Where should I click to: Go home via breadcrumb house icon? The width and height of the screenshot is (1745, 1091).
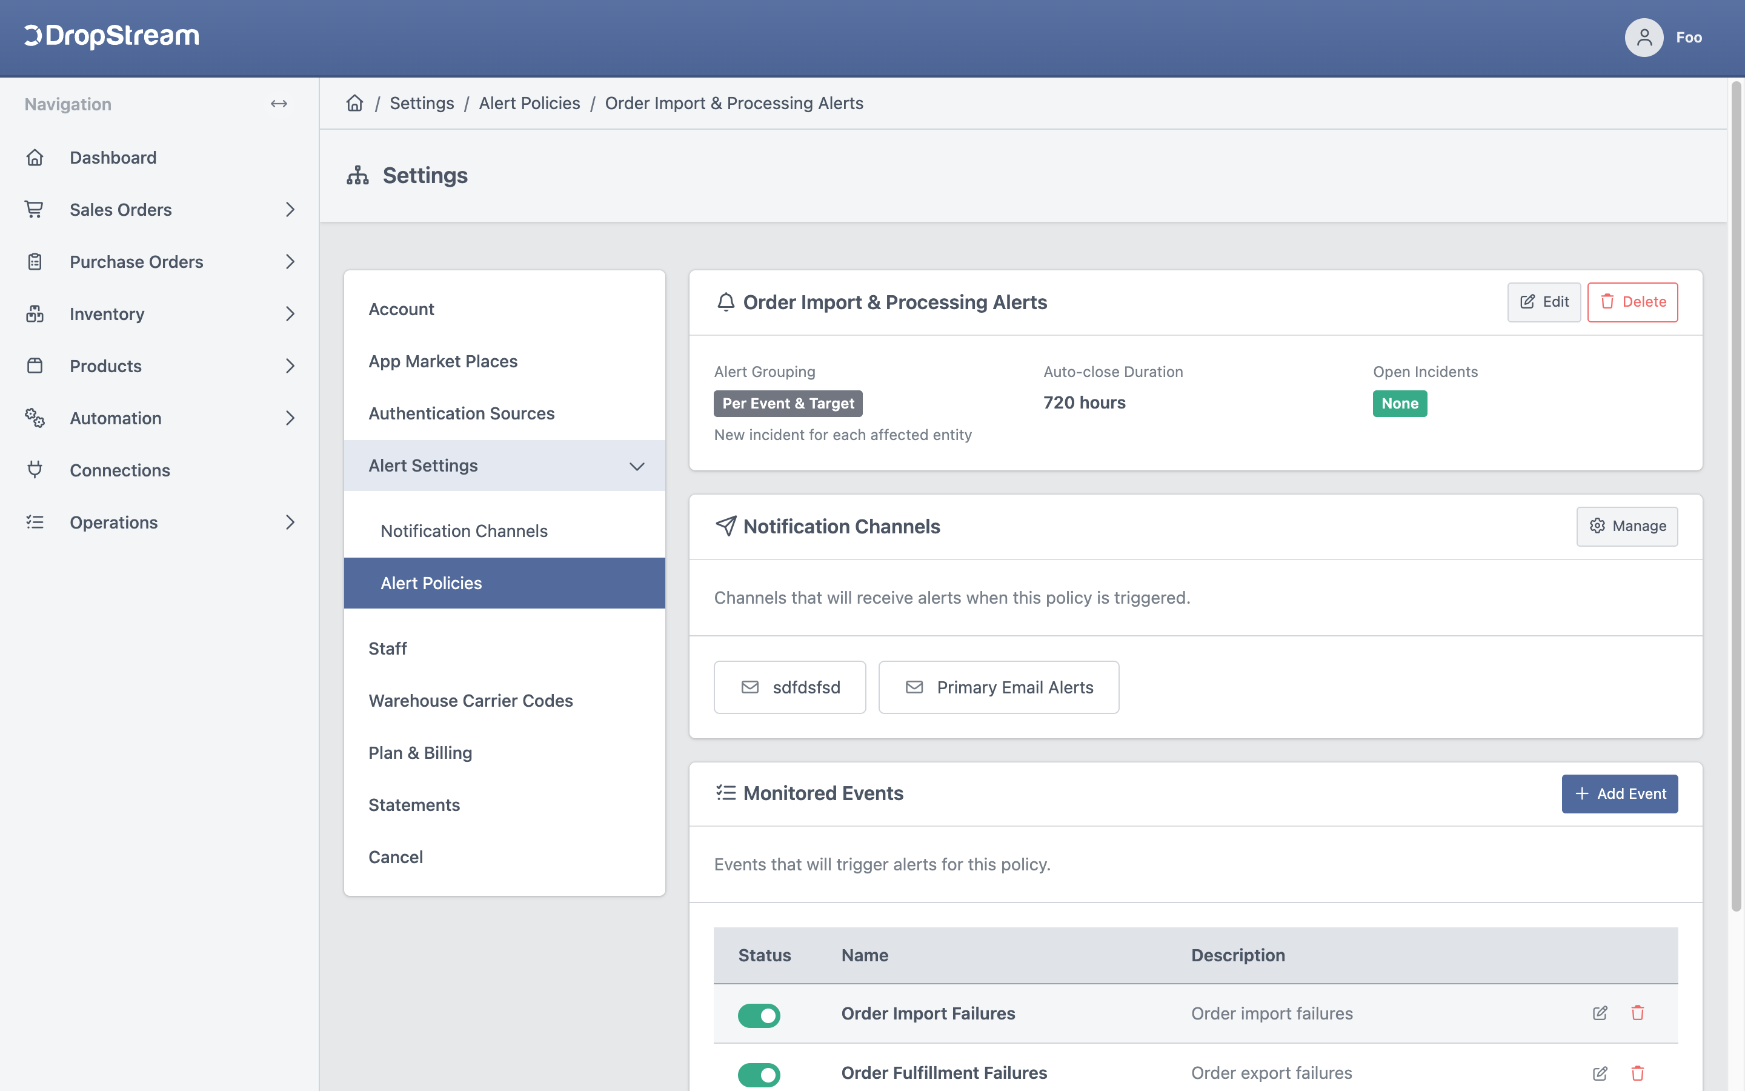(355, 103)
